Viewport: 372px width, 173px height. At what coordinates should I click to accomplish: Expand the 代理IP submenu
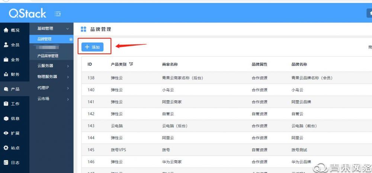coord(68,88)
